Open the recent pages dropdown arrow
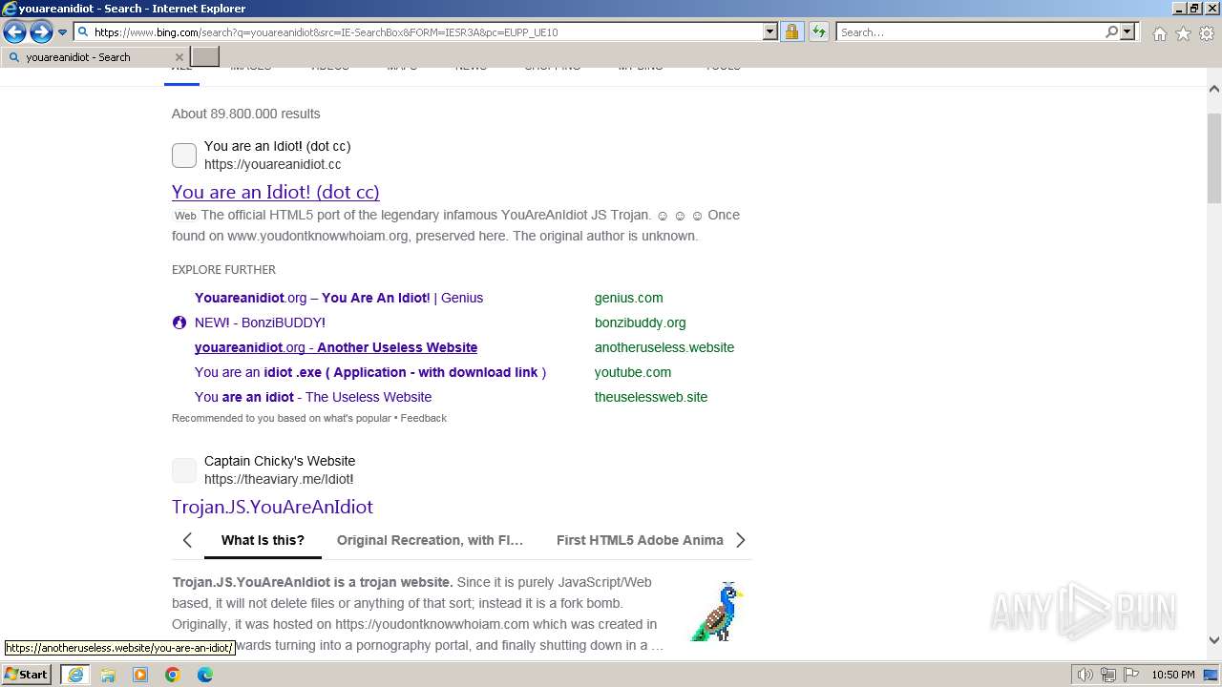Image resolution: width=1222 pixels, height=687 pixels. 62,32
